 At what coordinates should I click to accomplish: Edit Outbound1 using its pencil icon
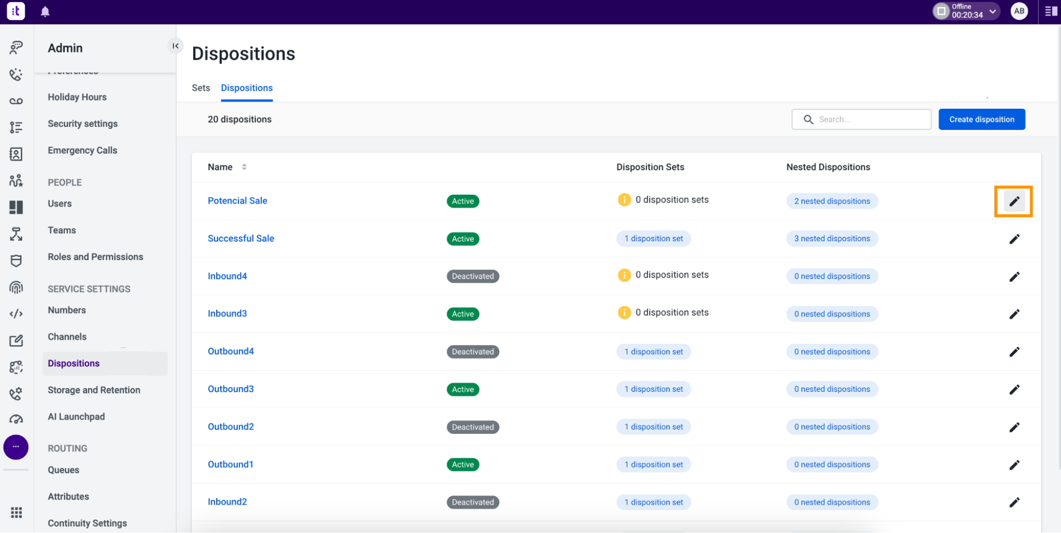[1014, 465]
